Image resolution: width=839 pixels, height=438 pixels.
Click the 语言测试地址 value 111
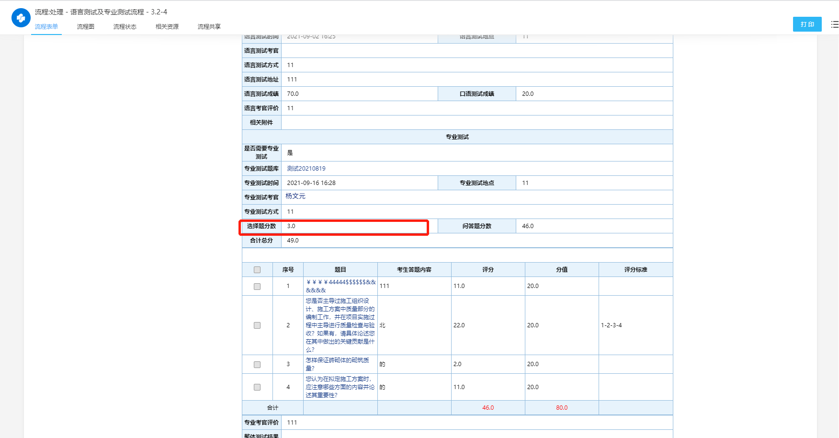pos(292,80)
